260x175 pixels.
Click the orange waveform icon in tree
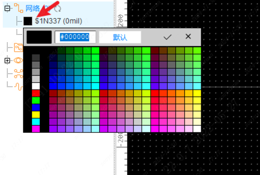coord(19,86)
